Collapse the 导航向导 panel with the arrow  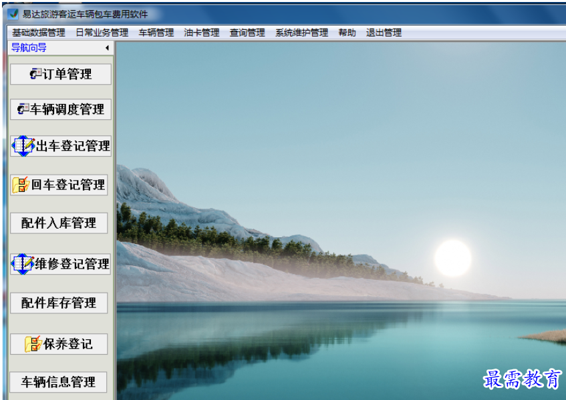point(107,48)
